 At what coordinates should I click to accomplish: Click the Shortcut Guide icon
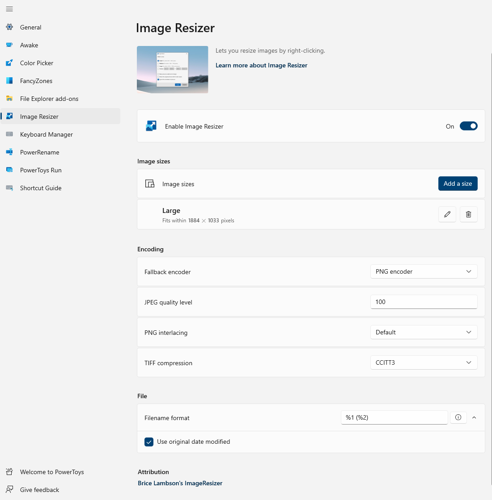pos(9,188)
